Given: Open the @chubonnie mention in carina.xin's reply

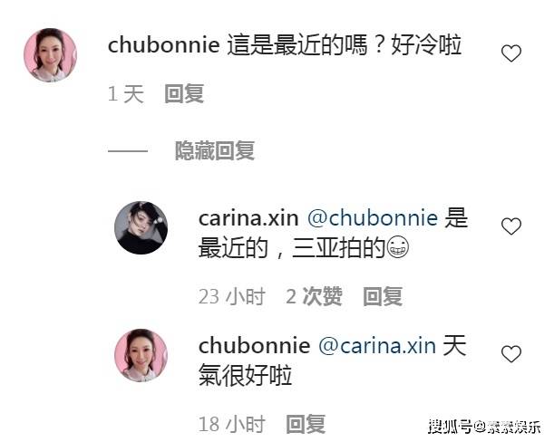Looking at the screenshot, I should (x=373, y=217).
